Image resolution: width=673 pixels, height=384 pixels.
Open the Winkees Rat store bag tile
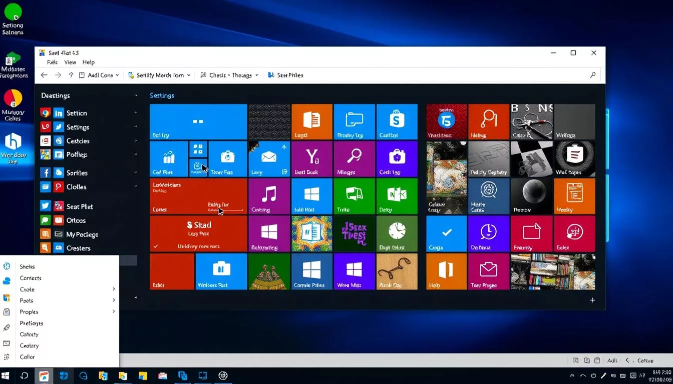pyautogui.click(x=221, y=271)
